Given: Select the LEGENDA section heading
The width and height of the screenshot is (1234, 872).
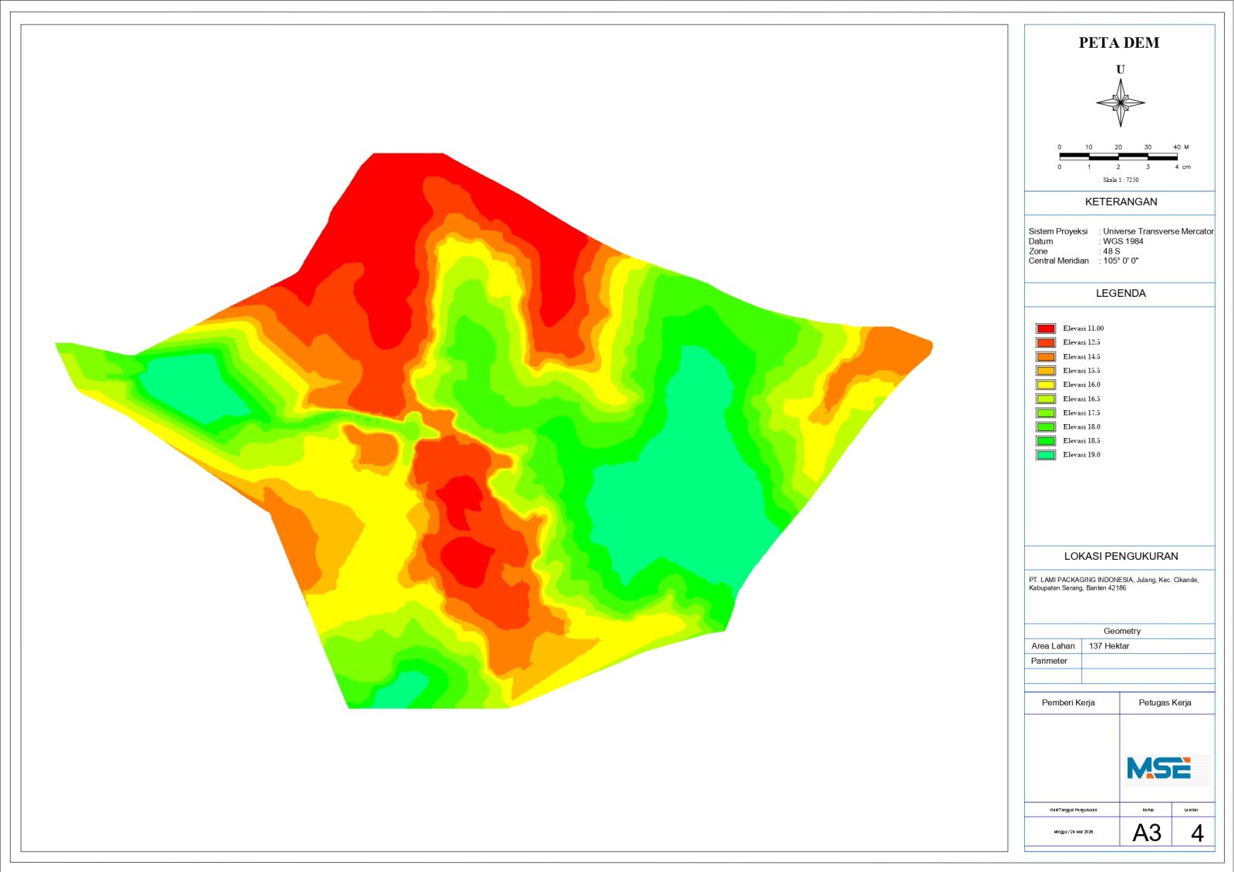Looking at the screenshot, I should pyautogui.click(x=1121, y=294).
